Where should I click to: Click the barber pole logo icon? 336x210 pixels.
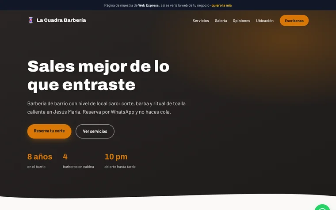pos(31,20)
